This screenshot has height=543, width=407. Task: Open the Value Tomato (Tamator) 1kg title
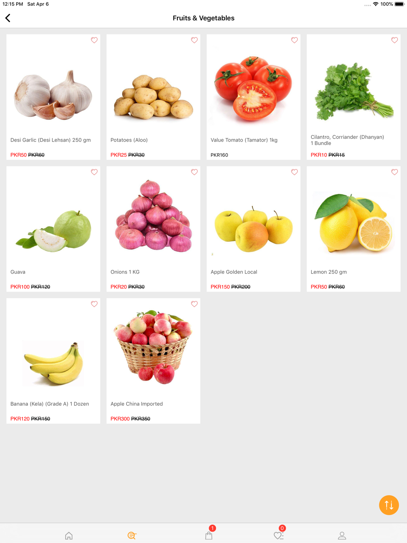coord(244,140)
